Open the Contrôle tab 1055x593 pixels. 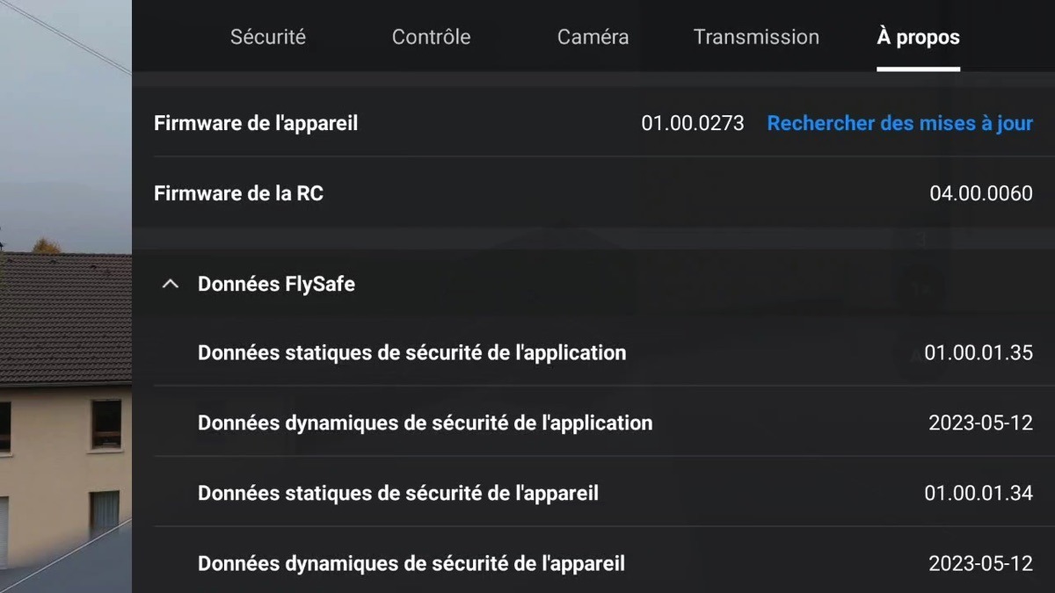pyautogui.click(x=431, y=37)
